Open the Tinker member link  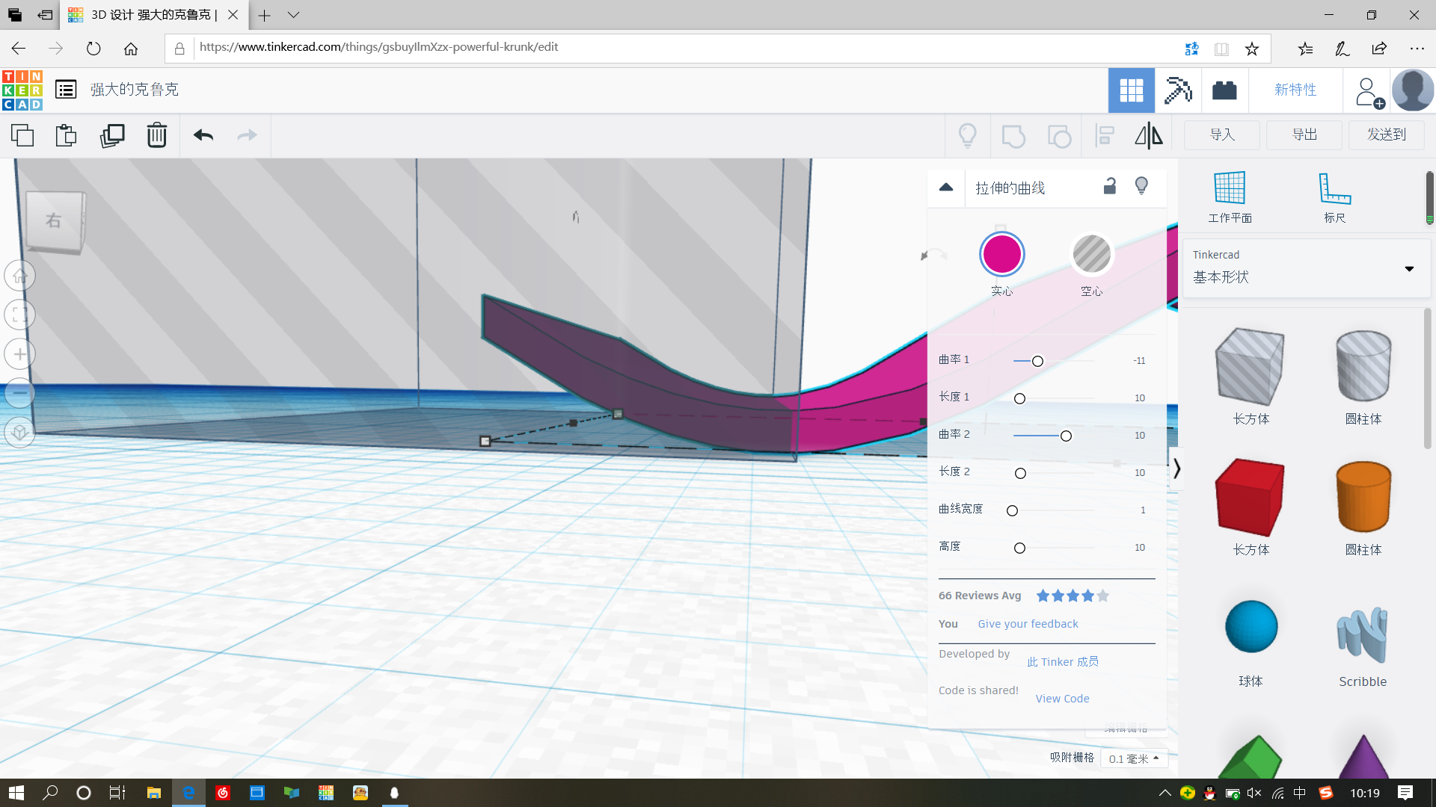coord(1063,661)
